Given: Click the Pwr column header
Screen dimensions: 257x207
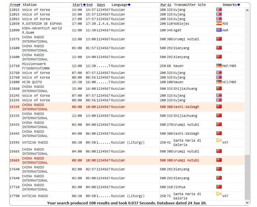Looking at the screenshot, I should click(164, 5).
